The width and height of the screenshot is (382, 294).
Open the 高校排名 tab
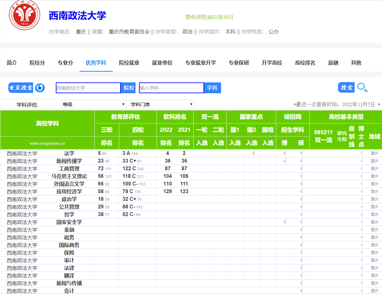[x=305, y=63]
